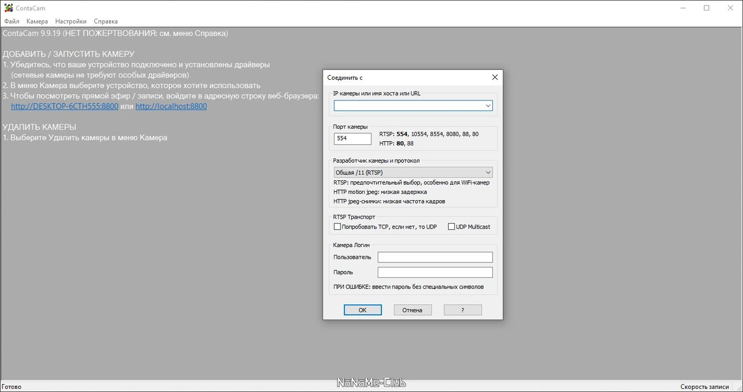743x392 pixels.
Task: Click the HTTP jpeg-снимки hint line
Action: coord(389,201)
